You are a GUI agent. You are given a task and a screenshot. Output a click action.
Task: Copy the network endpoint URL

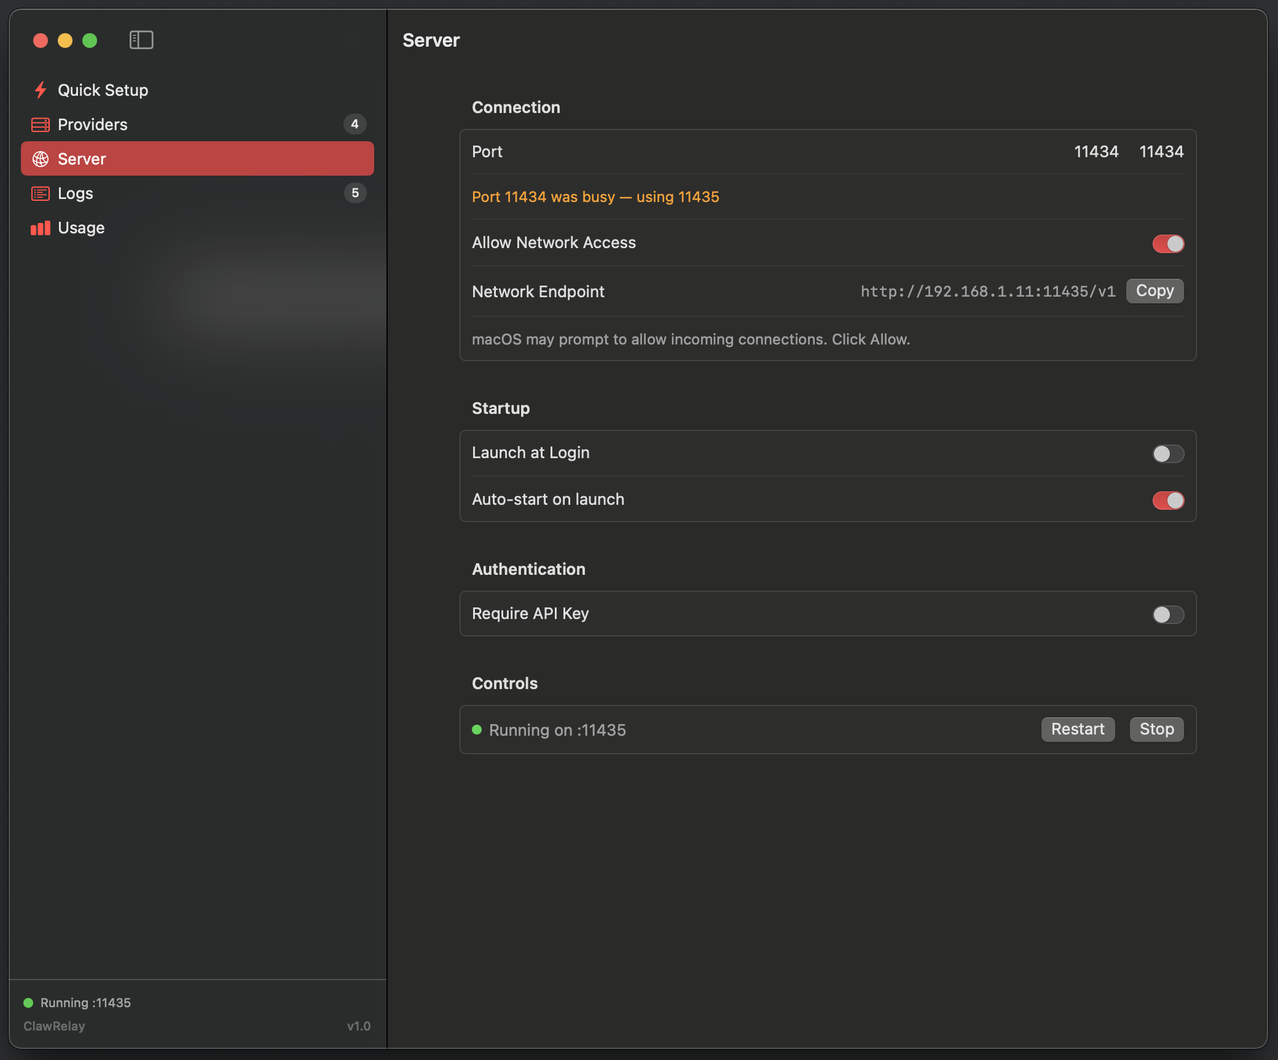coord(1155,290)
